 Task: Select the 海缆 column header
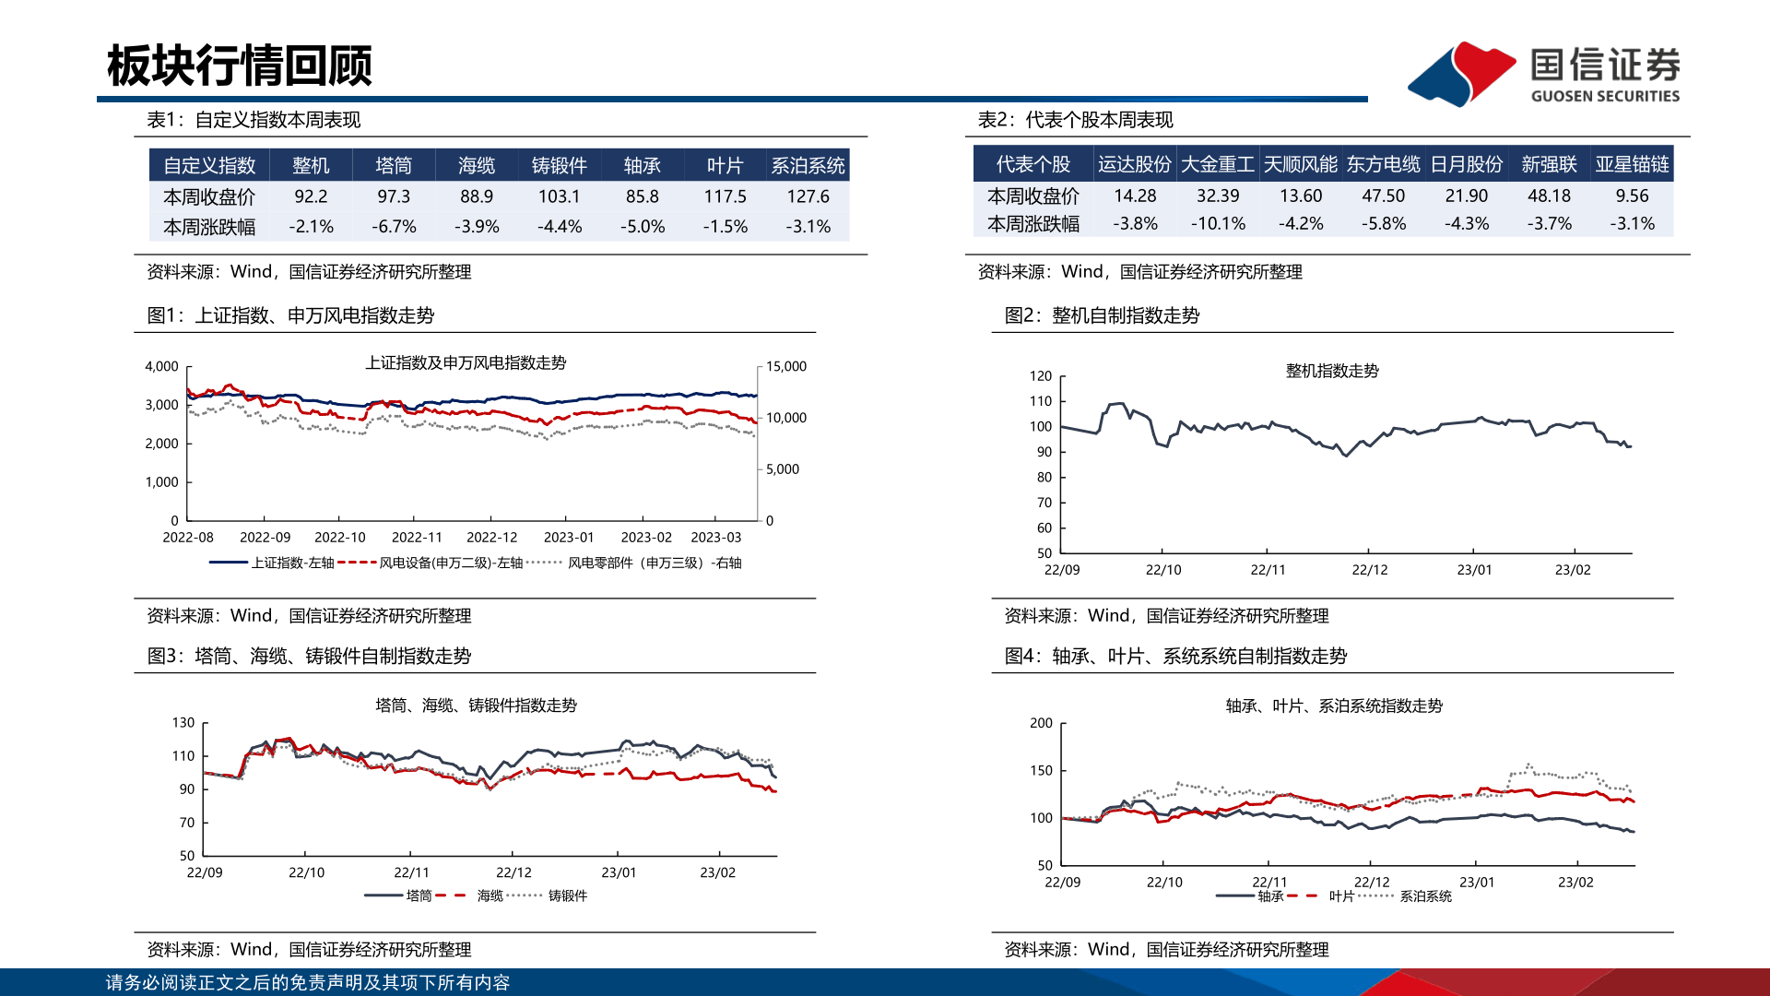click(x=477, y=165)
